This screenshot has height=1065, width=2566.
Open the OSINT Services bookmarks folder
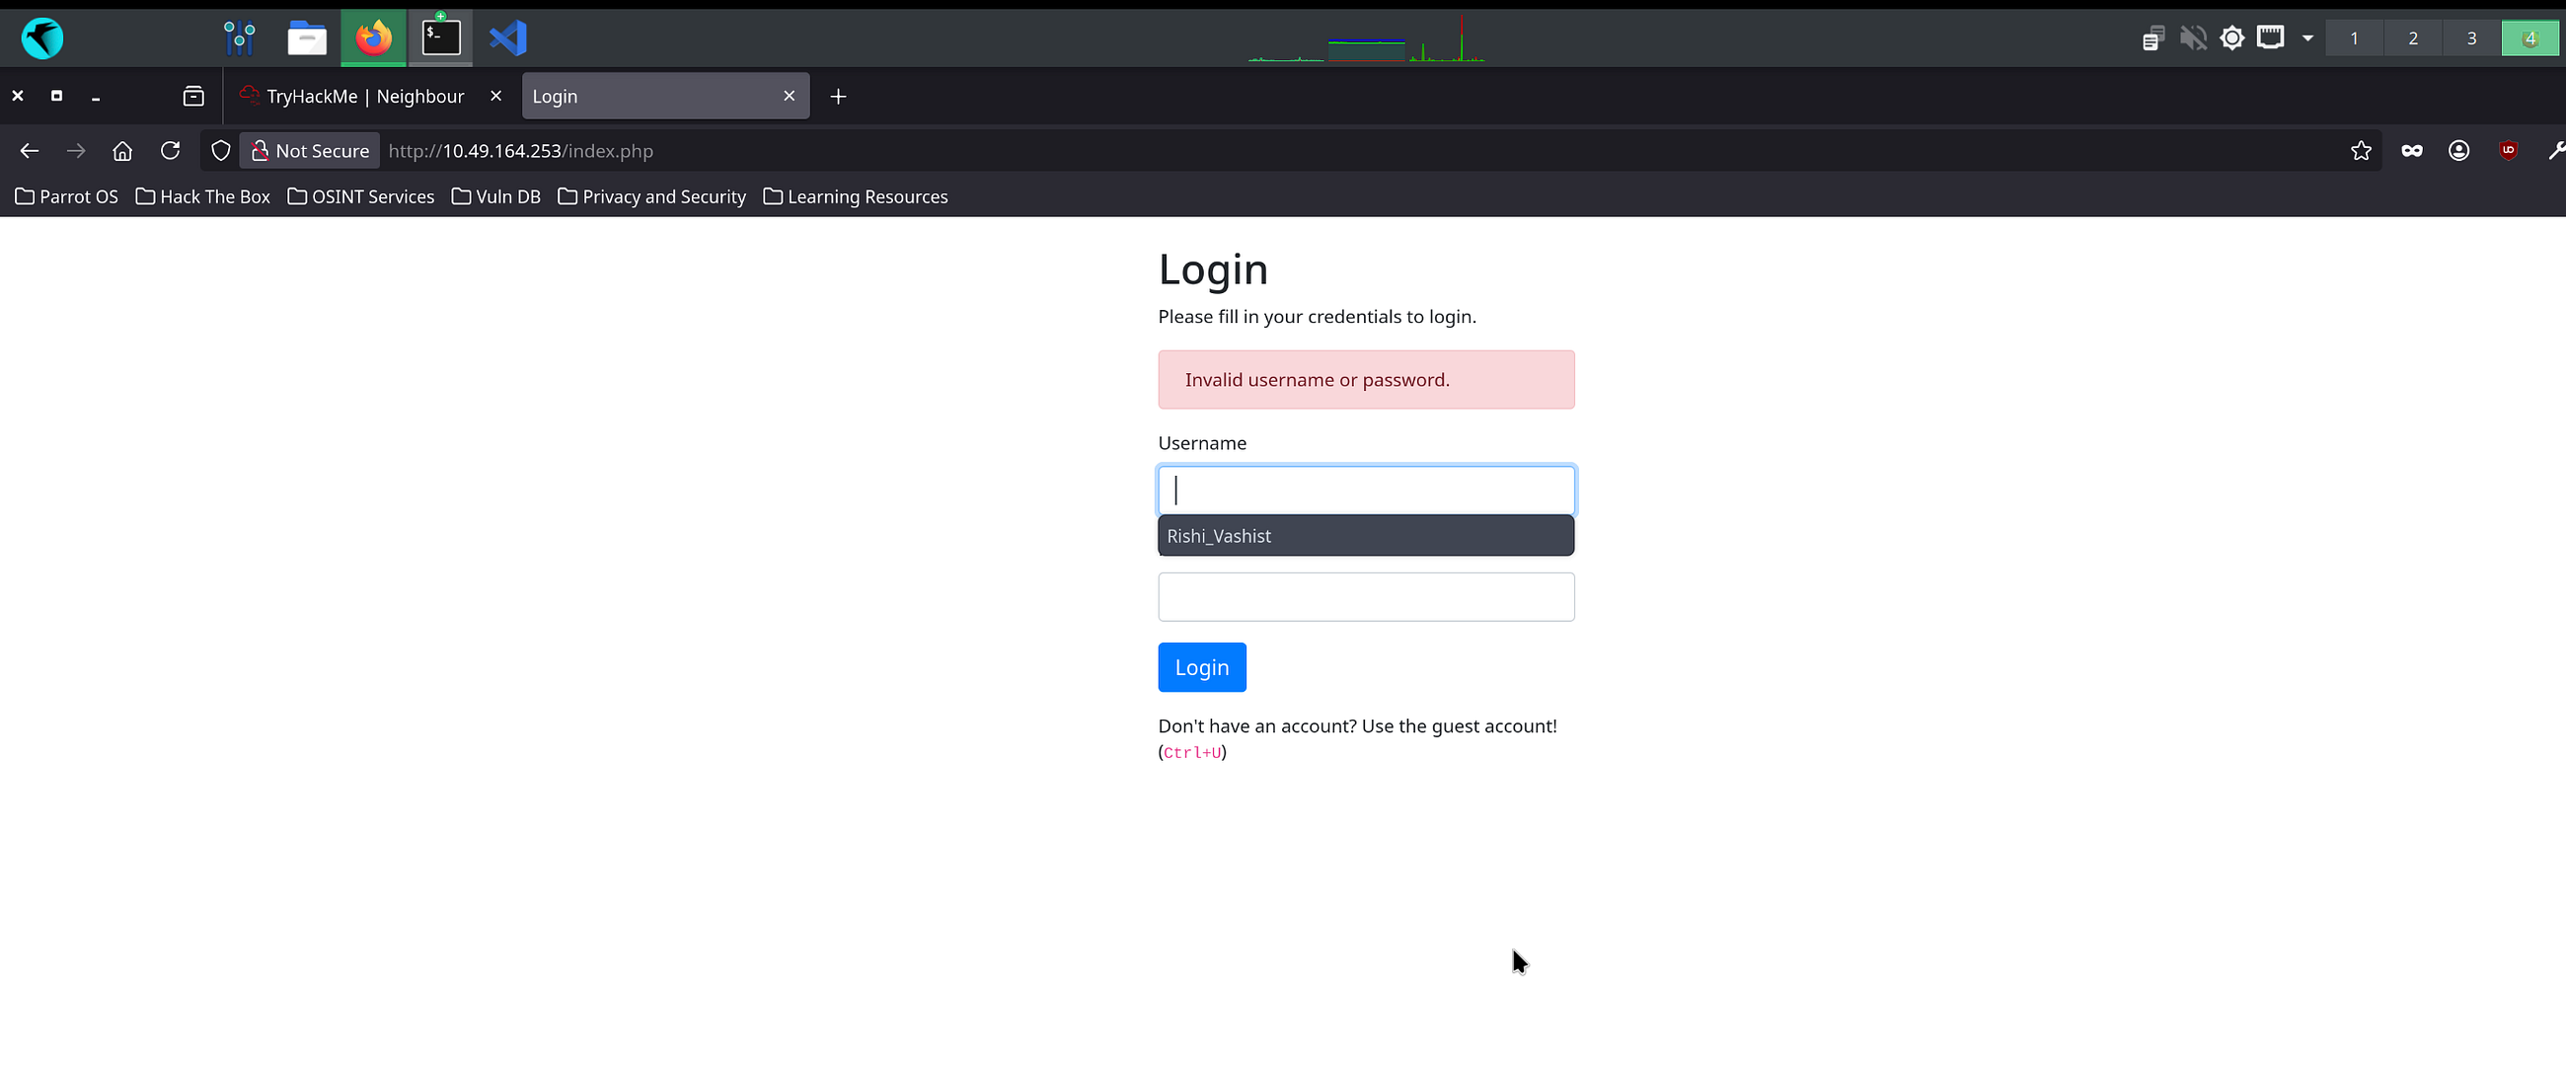360,196
